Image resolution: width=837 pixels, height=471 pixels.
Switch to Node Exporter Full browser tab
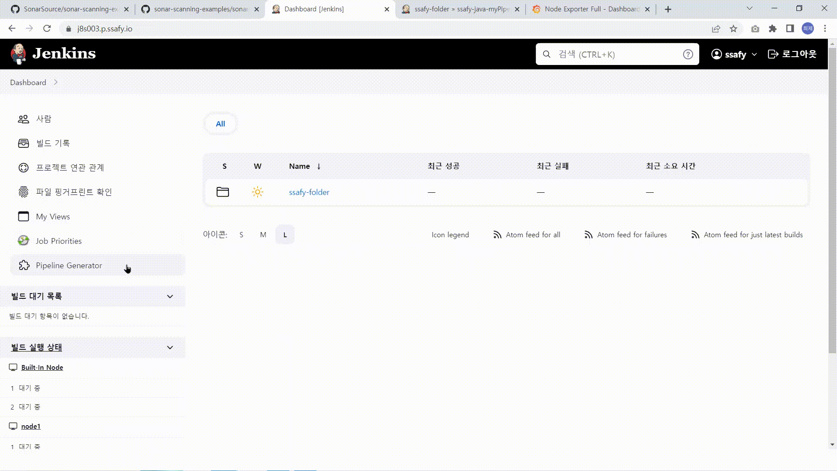[591, 9]
